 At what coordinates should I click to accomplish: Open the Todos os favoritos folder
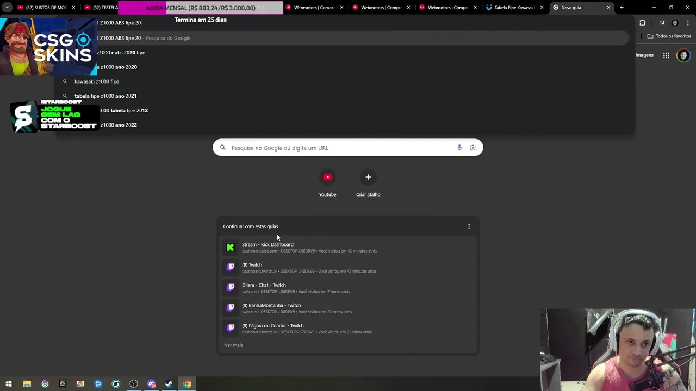[669, 36]
